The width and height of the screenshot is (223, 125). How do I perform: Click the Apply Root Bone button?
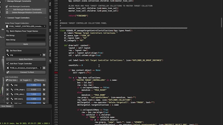click(x=26, y=59)
